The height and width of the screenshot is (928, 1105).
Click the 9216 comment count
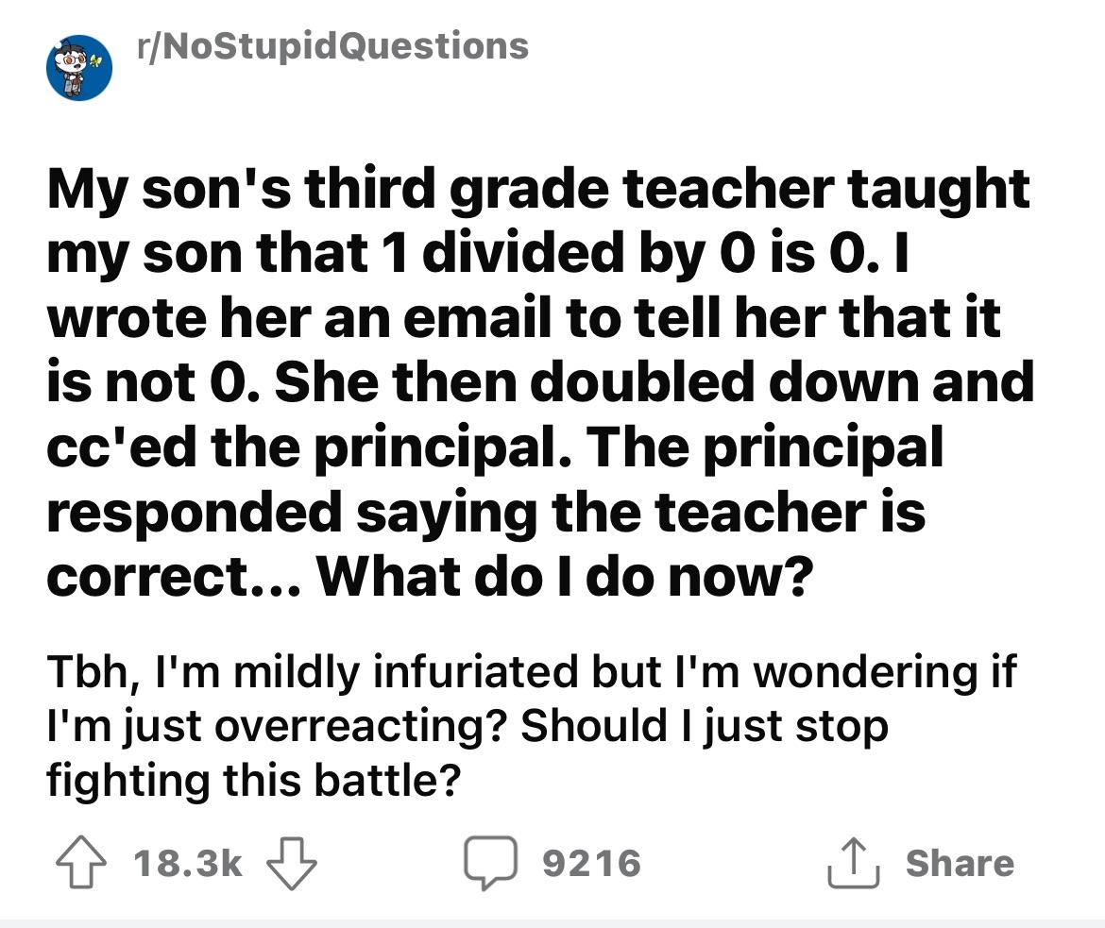click(592, 864)
